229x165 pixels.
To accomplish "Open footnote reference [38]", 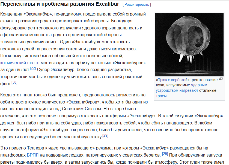I will tap(14, 82).
